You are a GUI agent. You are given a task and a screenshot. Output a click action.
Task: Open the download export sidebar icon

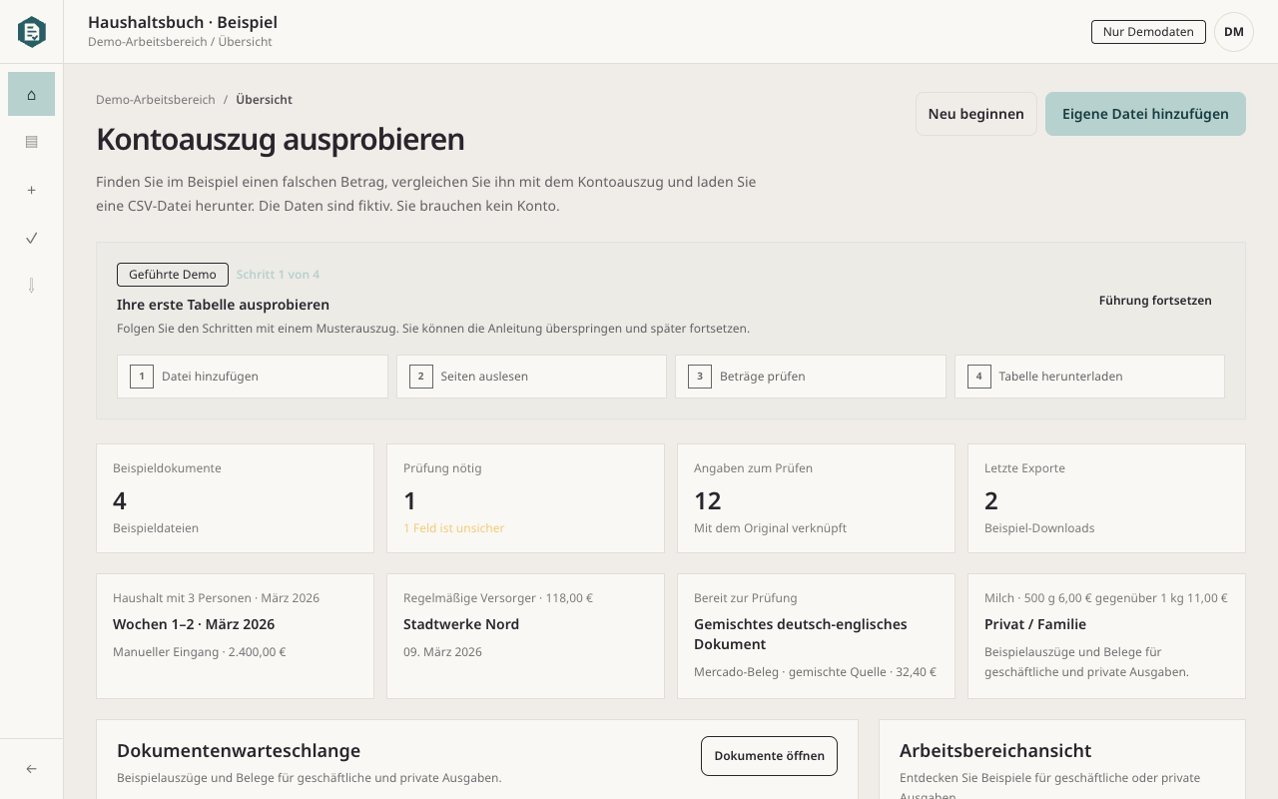[x=31, y=286]
